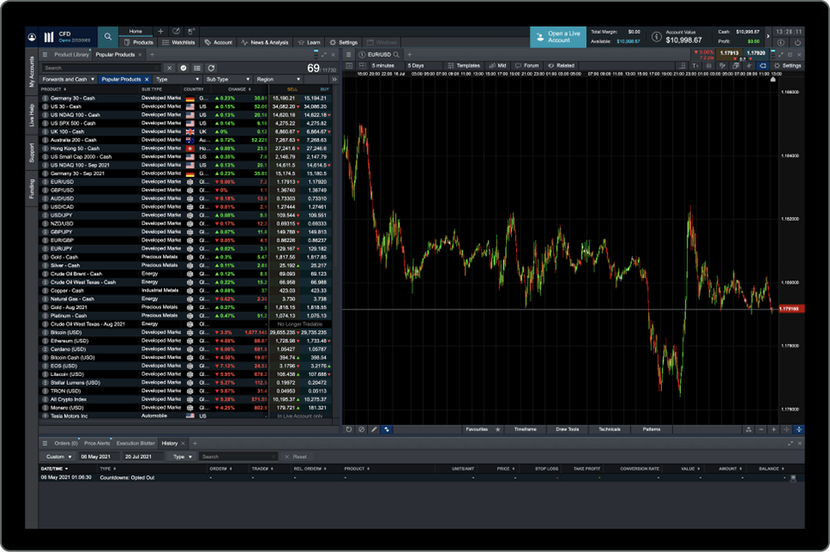Toggle the checkmark filter icon in product search
This screenshot has width=830, height=552.
(x=184, y=67)
